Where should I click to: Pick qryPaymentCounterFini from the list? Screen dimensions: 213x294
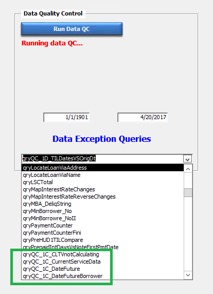[103, 233]
